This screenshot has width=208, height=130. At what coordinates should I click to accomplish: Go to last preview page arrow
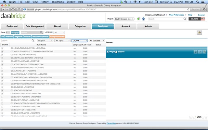(206, 117)
